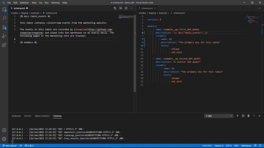Split the left editor right
264x148 pixels.
[x=126, y=8]
